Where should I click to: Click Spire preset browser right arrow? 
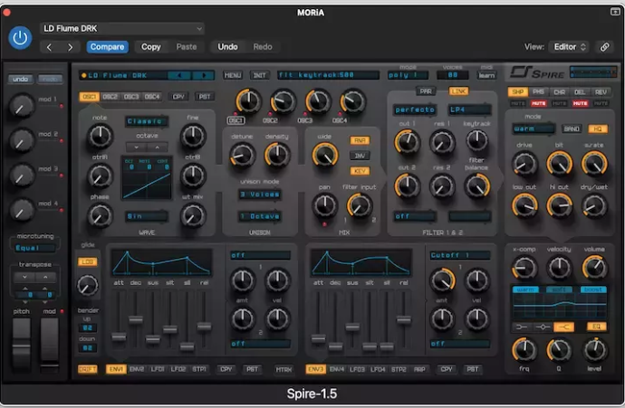(203, 75)
